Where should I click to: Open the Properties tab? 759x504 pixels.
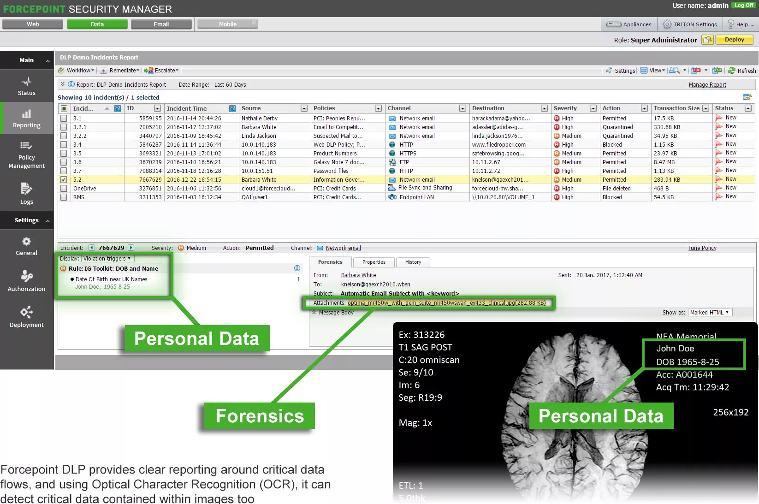[374, 262]
